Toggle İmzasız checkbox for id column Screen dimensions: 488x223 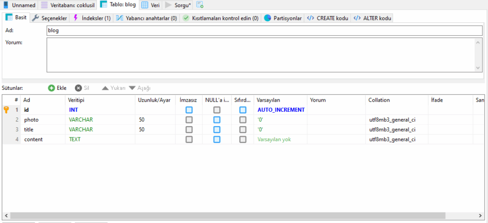pos(189,110)
